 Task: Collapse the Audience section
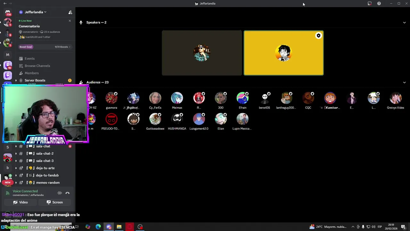pos(404,82)
